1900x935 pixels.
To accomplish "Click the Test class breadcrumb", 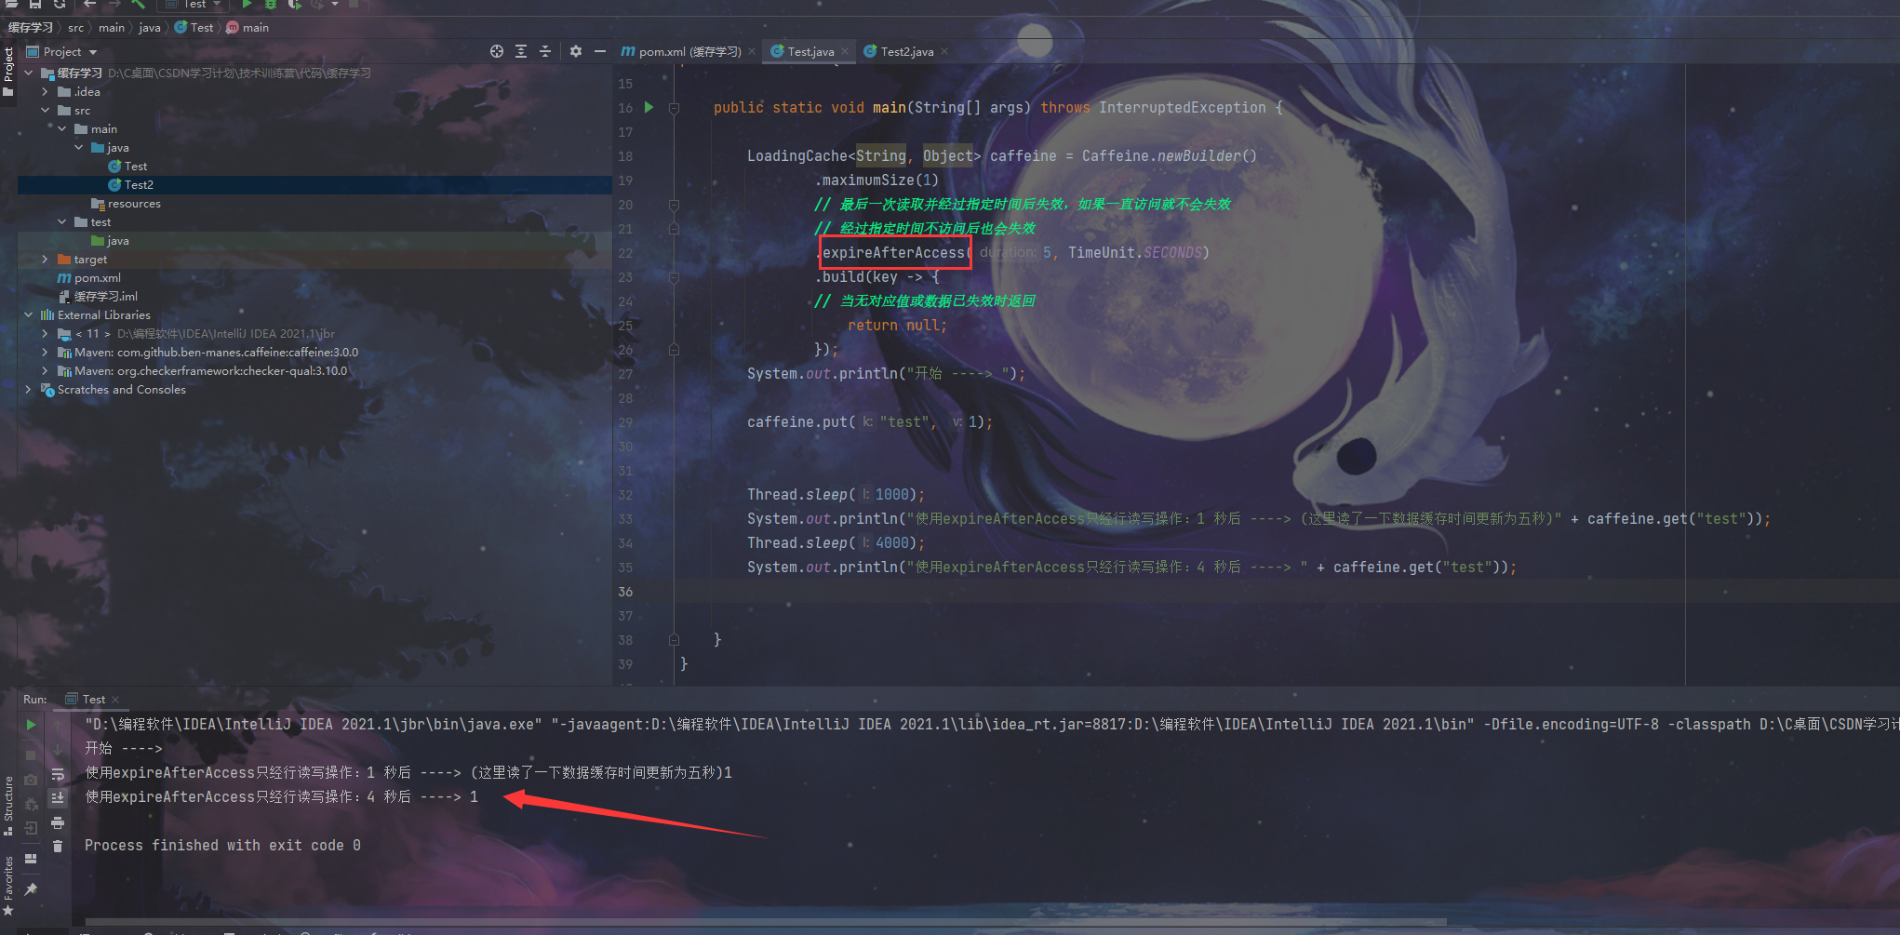I will click(x=194, y=27).
